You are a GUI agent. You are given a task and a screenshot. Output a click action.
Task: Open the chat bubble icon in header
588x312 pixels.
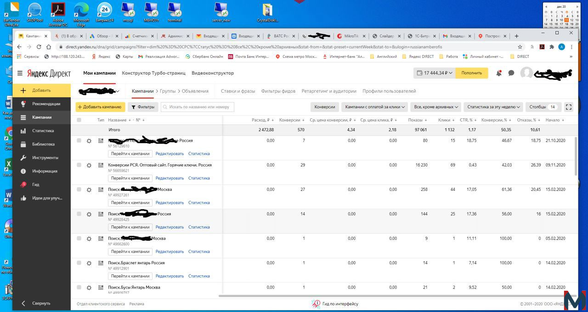coord(511,73)
